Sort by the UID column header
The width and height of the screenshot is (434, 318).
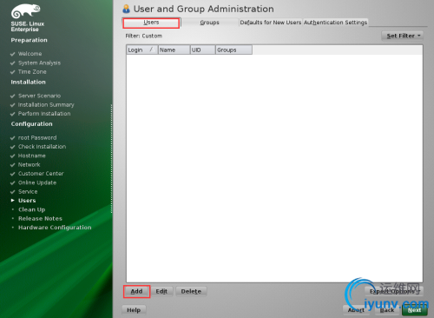click(202, 50)
